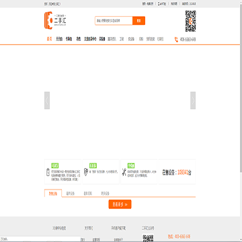Show the previous banner slide
Viewport: 242px width, 242px height.
(x=47, y=100)
